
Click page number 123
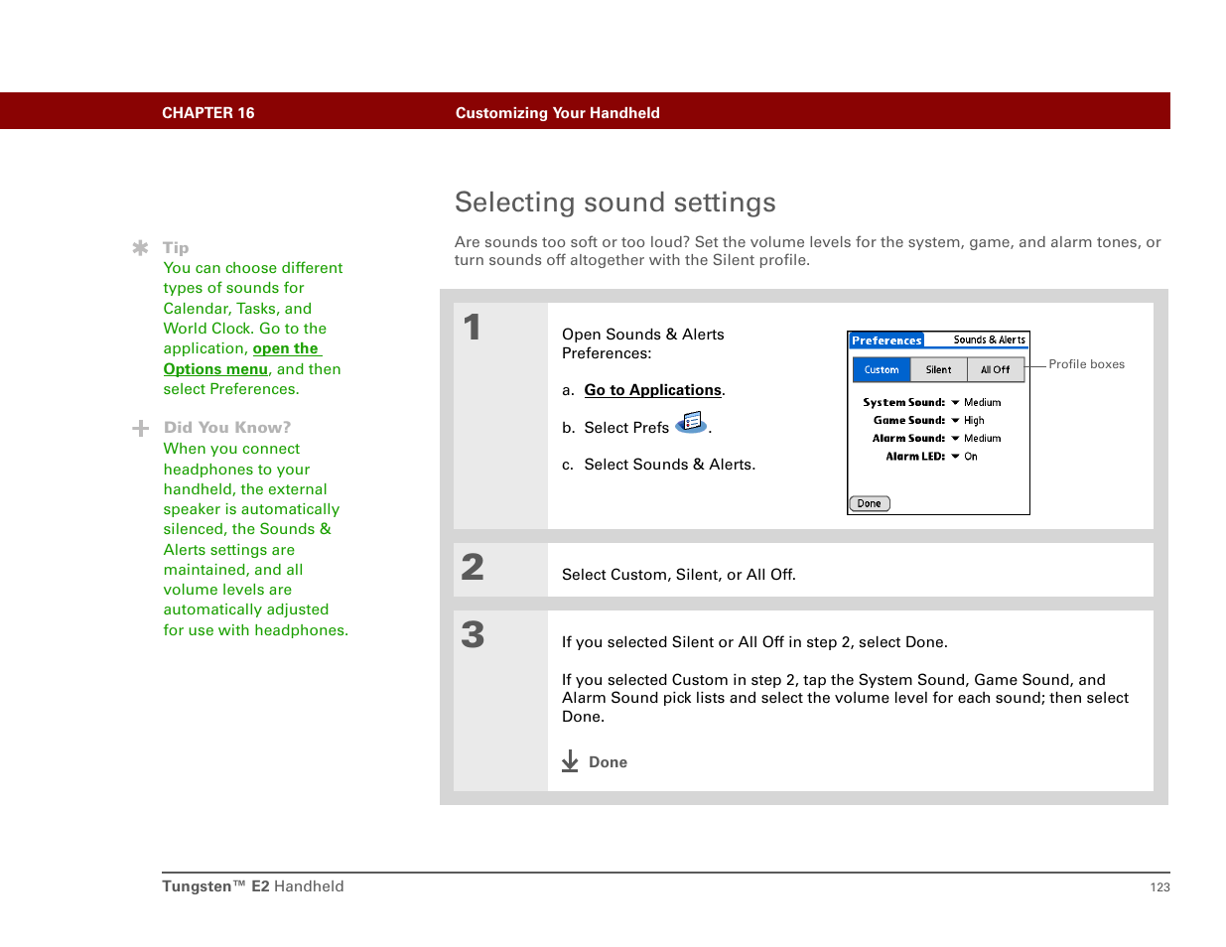coord(1160,887)
